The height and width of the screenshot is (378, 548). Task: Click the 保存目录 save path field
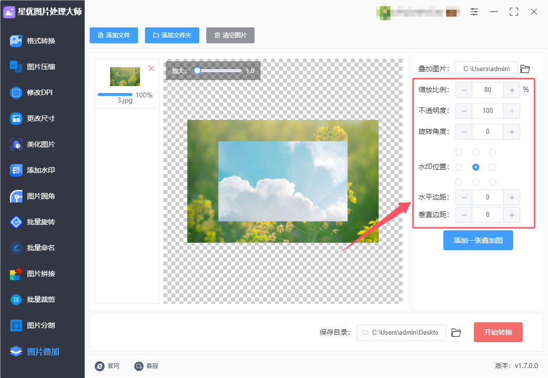click(x=401, y=333)
